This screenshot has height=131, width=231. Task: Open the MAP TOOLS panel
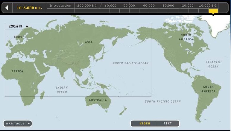point(15,124)
